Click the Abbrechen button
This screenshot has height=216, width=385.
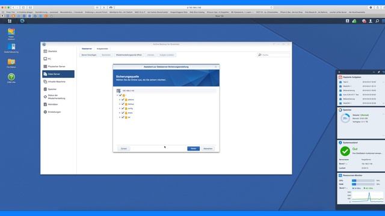point(208,149)
